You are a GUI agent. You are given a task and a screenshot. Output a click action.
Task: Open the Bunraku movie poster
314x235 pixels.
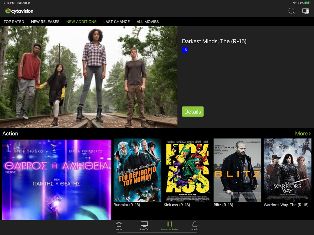pos(138,170)
